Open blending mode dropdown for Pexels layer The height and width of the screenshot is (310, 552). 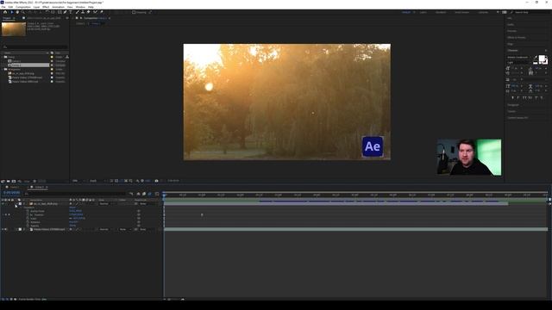[105, 229]
